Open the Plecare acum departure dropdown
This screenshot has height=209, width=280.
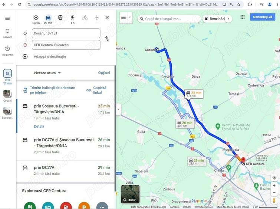click(47, 73)
